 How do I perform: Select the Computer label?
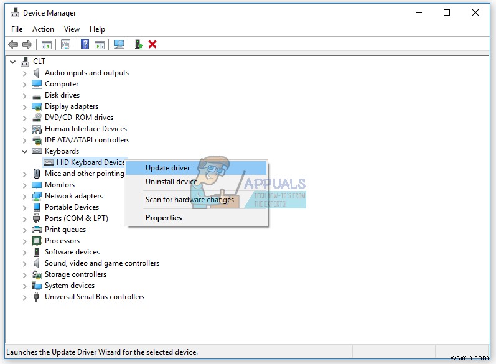coord(62,84)
